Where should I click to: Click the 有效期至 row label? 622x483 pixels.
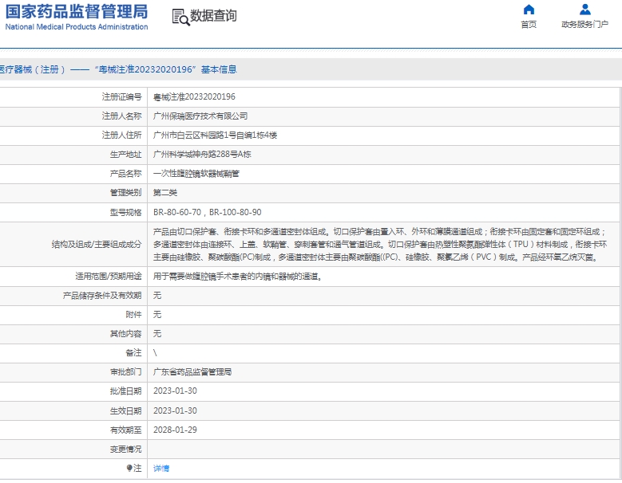coord(125,430)
